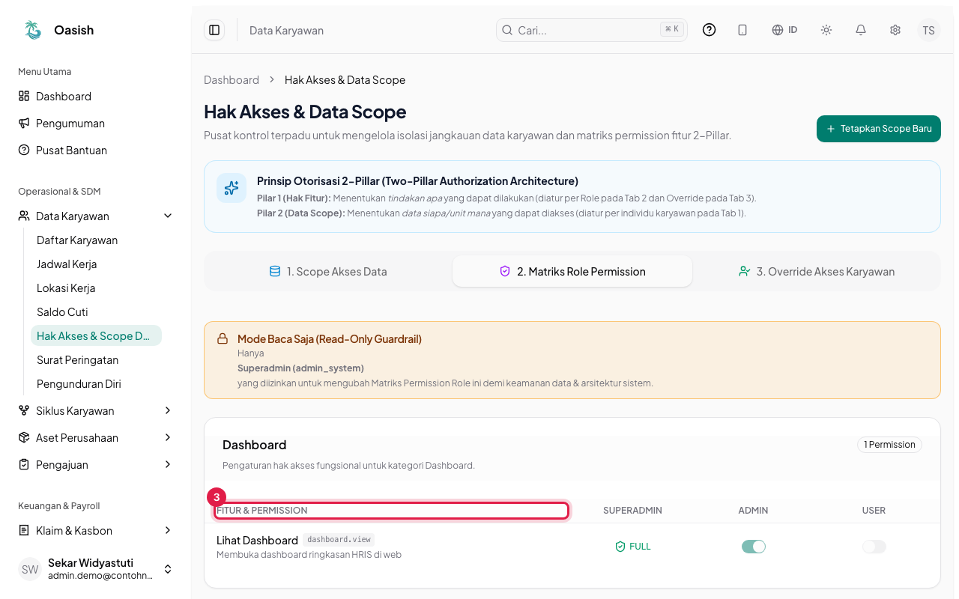The image size is (959, 599).
Task: Click the FULL shield badge for Lihat Dashboard
Action: point(632,547)
